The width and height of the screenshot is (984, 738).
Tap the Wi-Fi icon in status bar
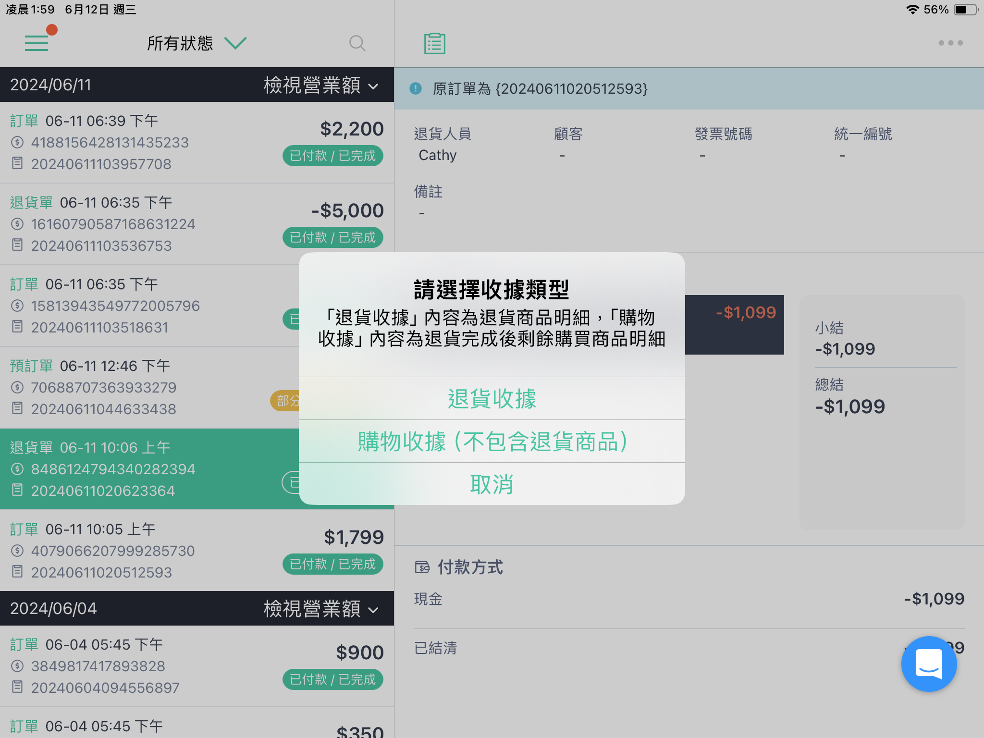coord(912,10)
